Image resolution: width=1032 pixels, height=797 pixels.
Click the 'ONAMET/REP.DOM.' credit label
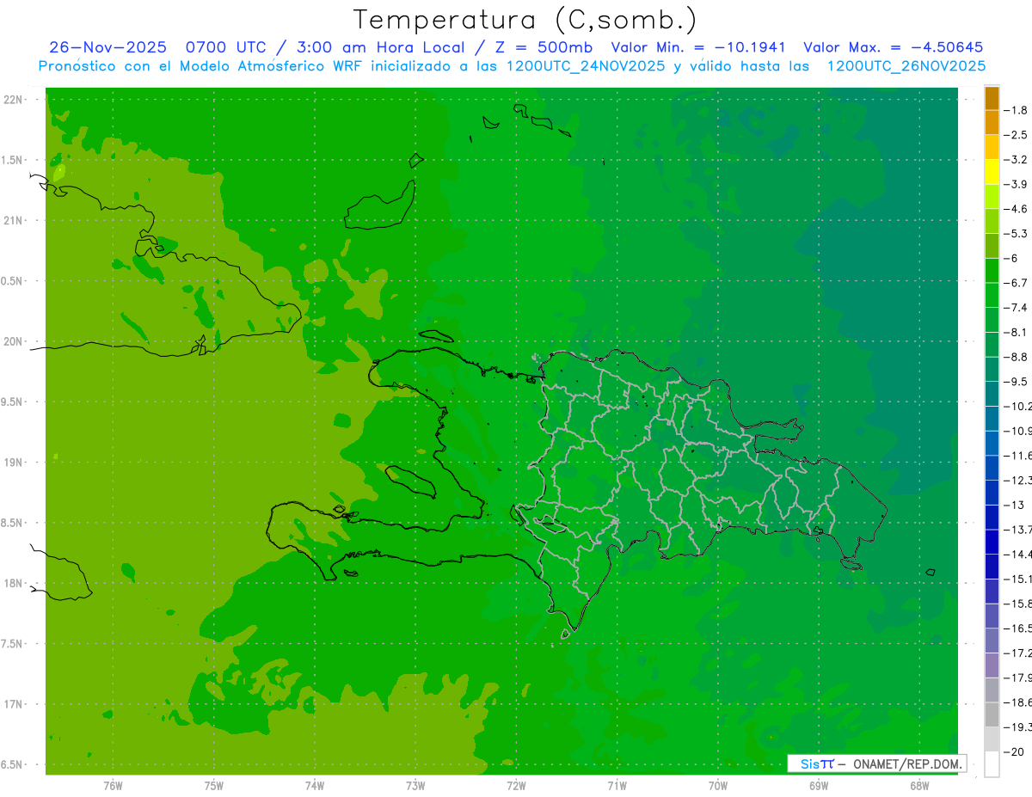point(906,763)
